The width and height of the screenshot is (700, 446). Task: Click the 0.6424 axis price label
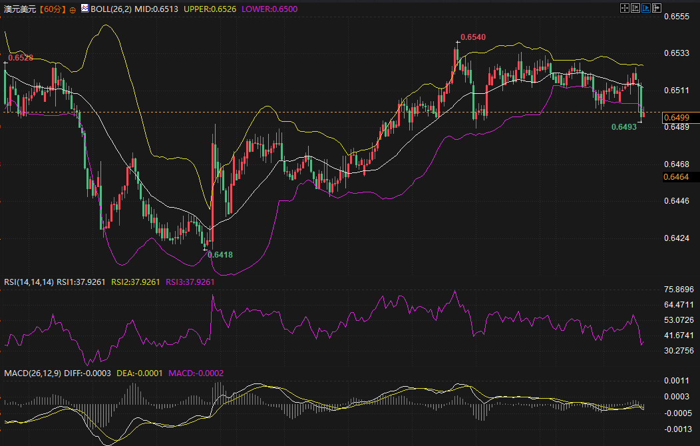[677, 238]
